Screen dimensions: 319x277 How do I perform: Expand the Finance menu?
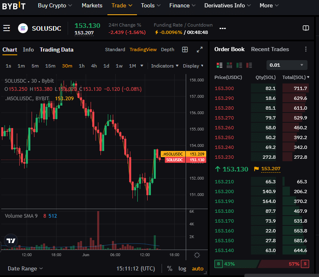point(182,5)
